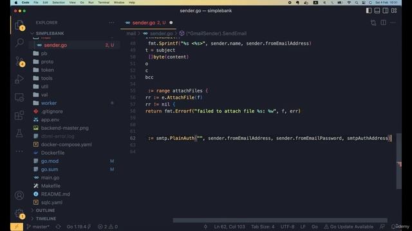Collapse the SIMPLEBANK folder section
Screen dimensions: 412x231
tap(50, 33)
